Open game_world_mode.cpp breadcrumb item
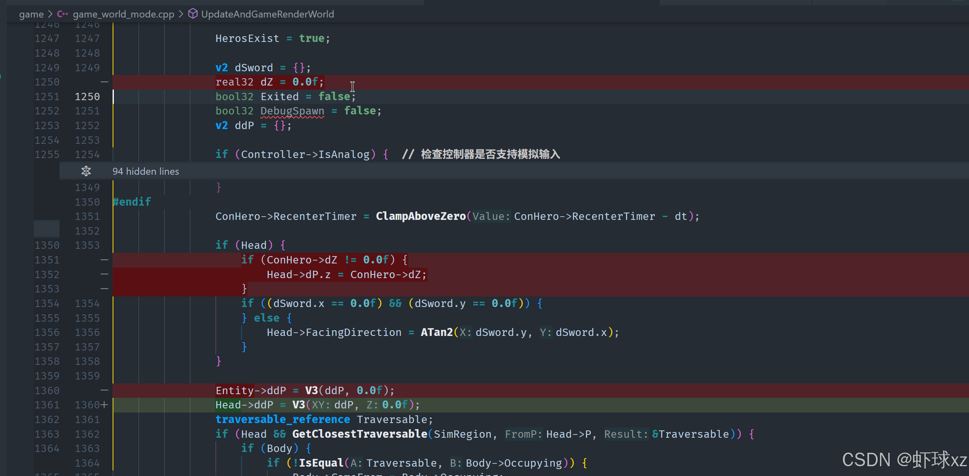The width and height of the screenshot is (969, 476). (x=123, y=14)
